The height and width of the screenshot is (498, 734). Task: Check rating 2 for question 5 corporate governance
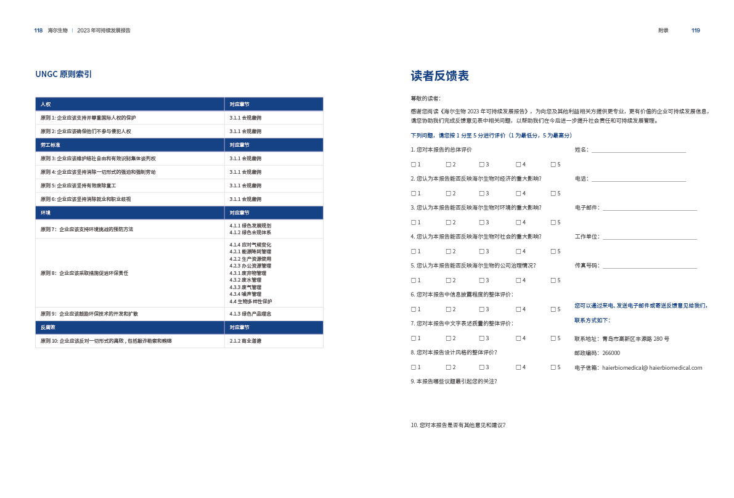pos(447,280)
